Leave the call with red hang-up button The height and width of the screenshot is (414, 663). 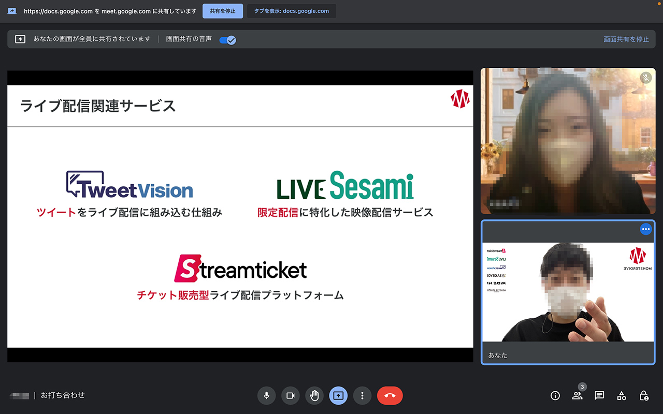(390, 395)
